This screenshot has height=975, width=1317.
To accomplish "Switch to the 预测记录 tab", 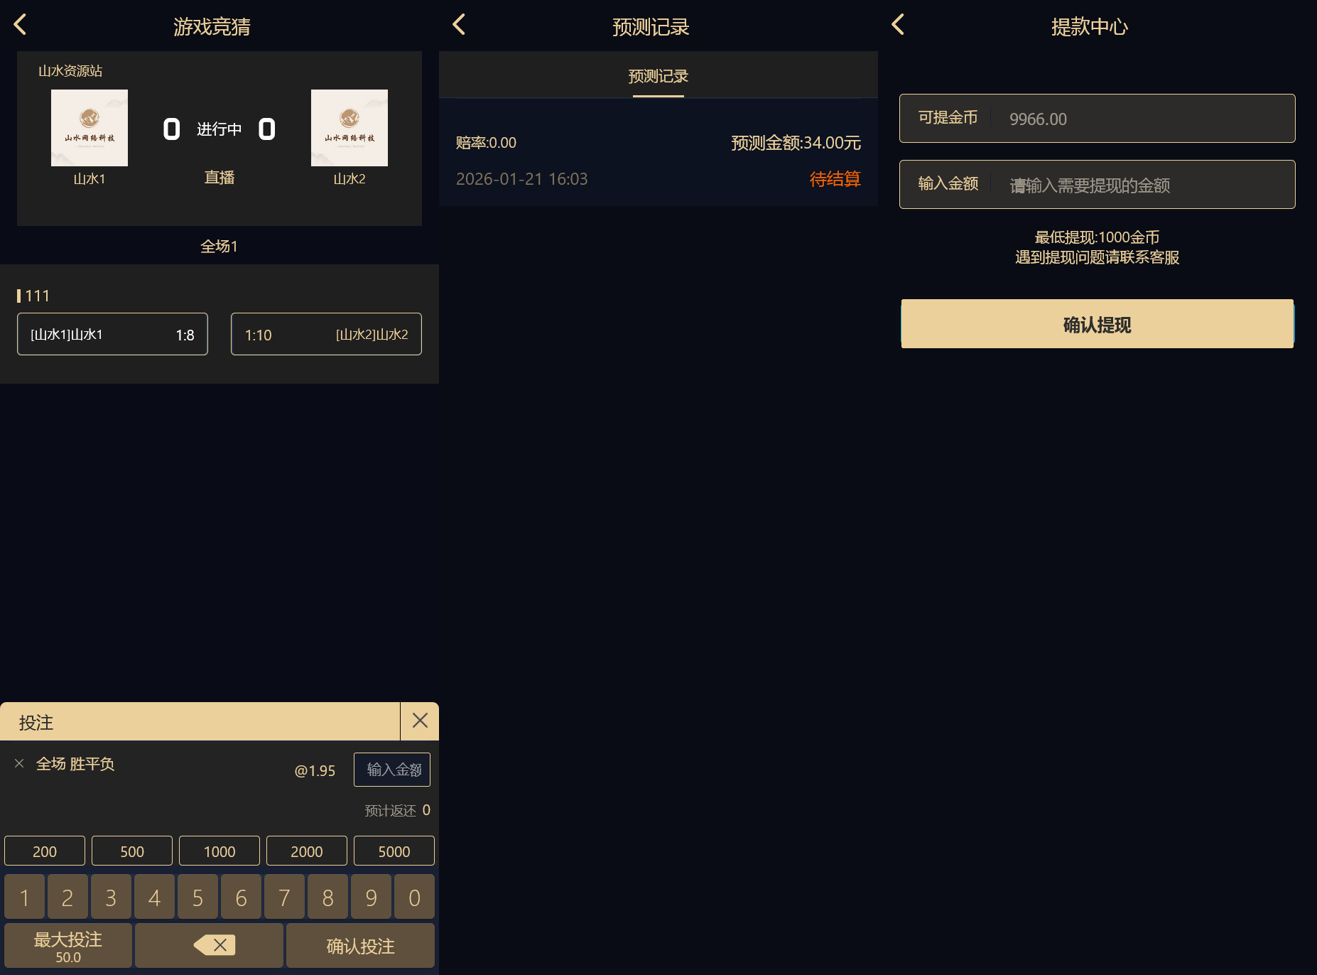I will [x=658, y=76].
